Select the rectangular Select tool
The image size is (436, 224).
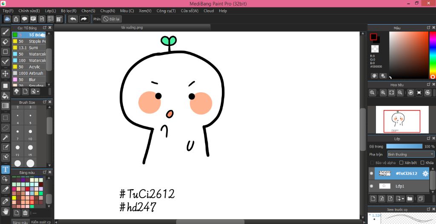(5, 118)
